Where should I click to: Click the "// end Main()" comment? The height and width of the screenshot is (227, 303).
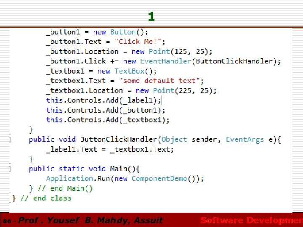point(65,188)
